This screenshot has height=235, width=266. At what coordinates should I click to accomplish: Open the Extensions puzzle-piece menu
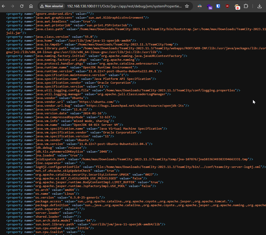point(246,6)
